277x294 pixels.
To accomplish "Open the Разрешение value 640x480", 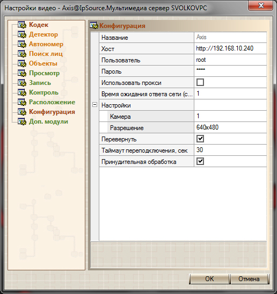I will pos(230,127).
